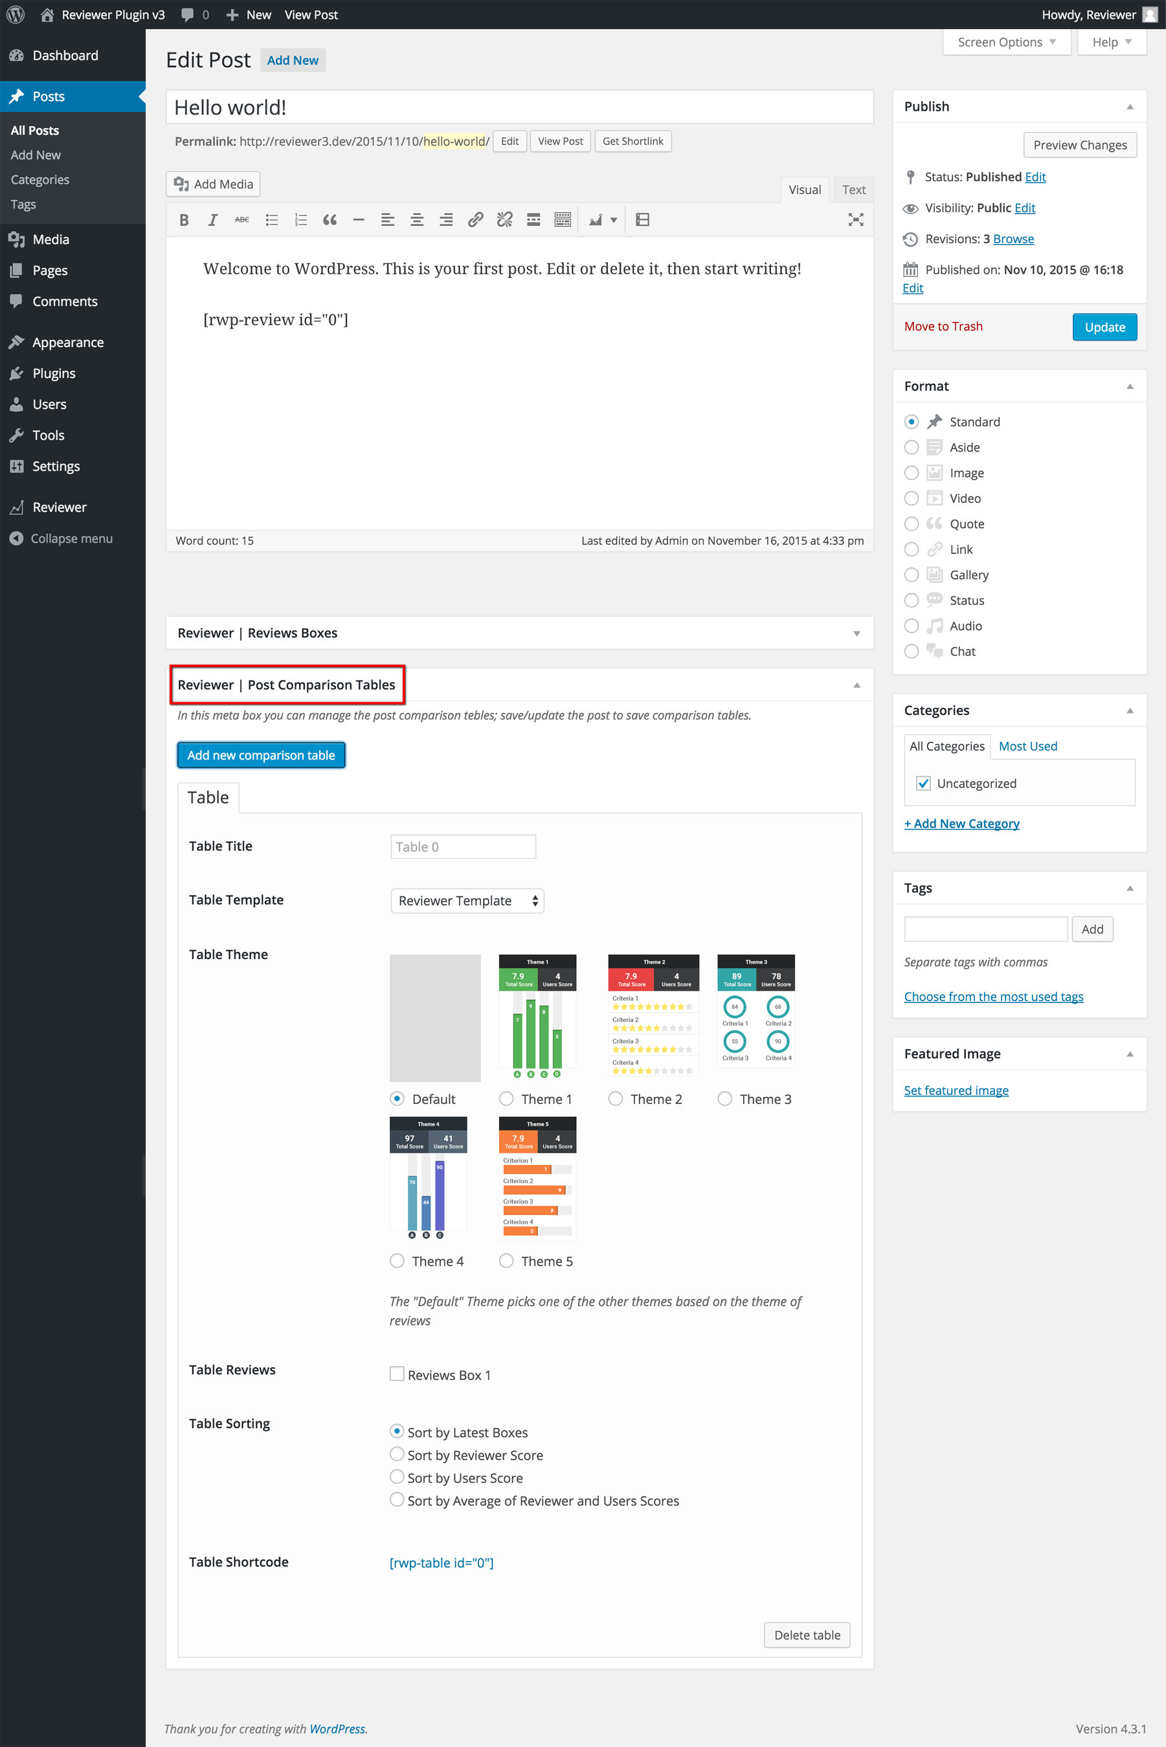Collapse the Featured Image box
This screenshot has height=1747, width=1166.
pyautogui.click(x=1130, y=1055)
